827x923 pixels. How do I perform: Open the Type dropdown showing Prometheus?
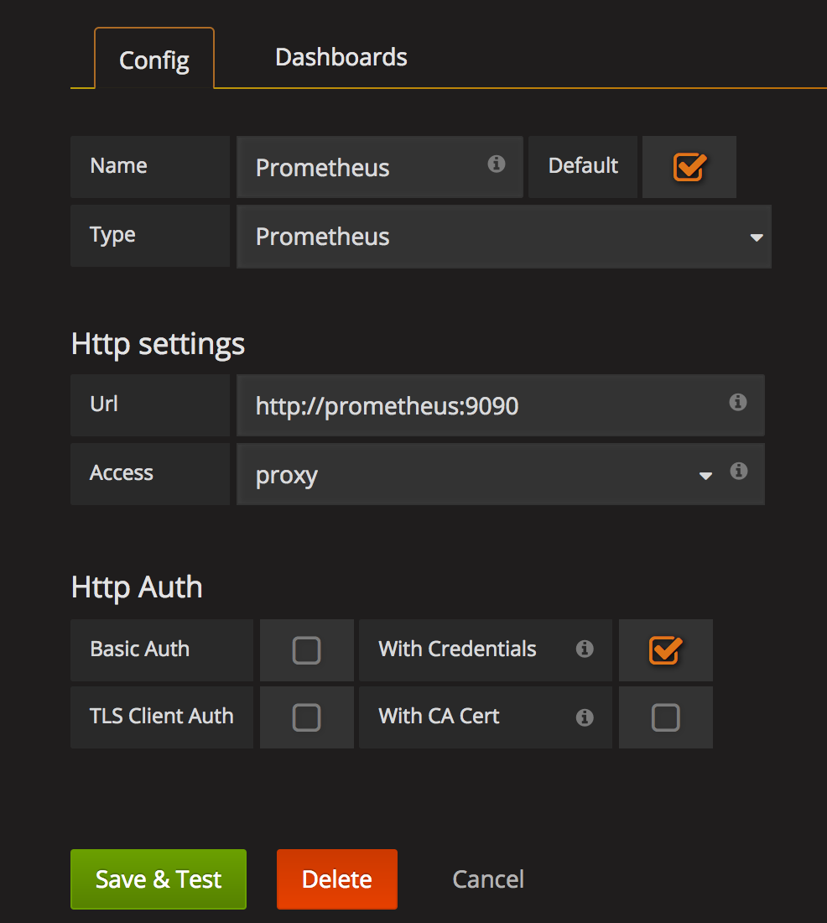tap(504, 237)
